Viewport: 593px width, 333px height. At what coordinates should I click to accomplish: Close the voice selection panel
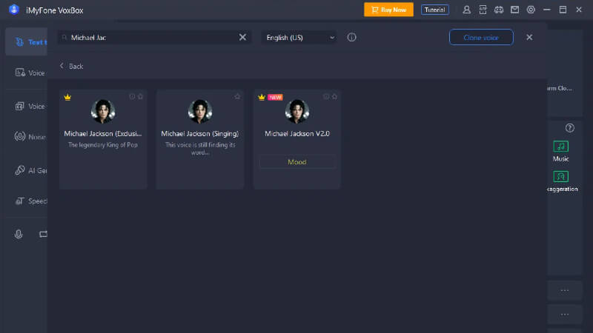click(x=529, y=37)
